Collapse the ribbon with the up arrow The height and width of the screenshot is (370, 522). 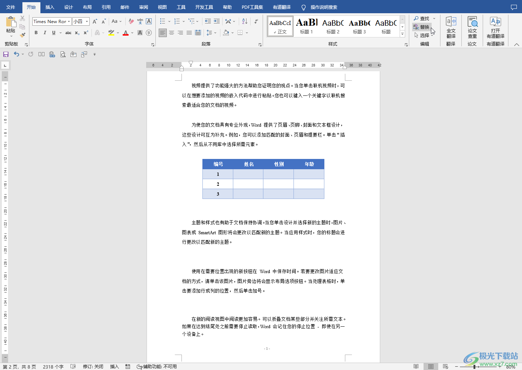pyautogui.click(x=516, y=44)
